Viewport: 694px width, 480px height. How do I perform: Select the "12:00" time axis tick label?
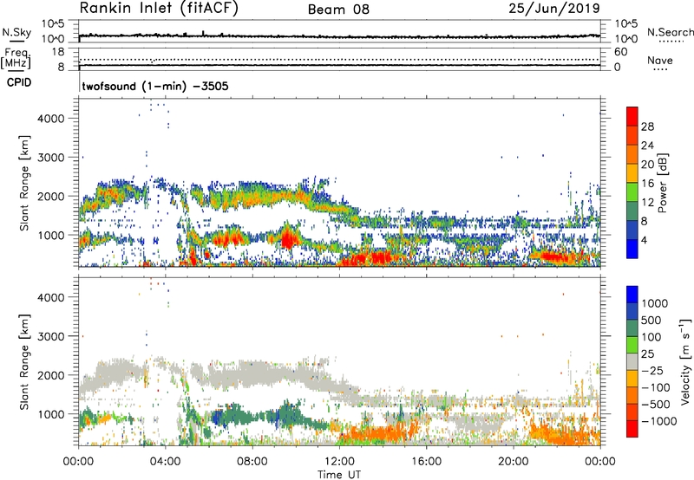point(339,462)
